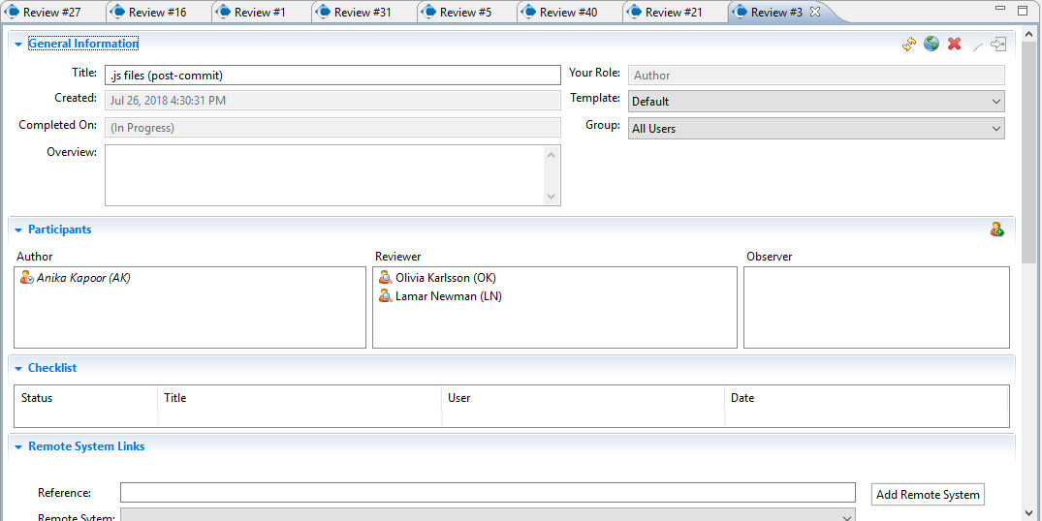
Task: Click the arrow-into-box icon in General Information
Action: 998,45
